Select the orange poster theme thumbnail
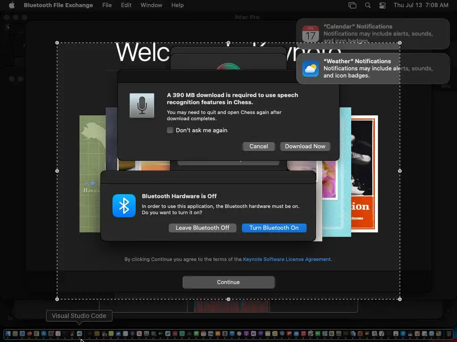Image resolution: width=457 pixels, height=342 pixels. (x=364, y=174)
